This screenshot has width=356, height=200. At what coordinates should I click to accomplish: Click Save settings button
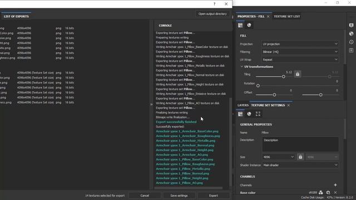tap(179, 196)
